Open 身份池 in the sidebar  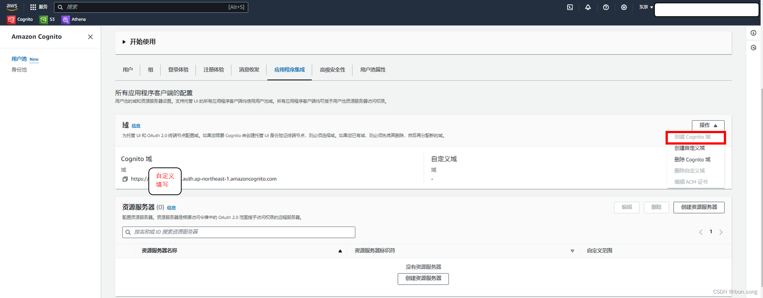coord(19,69)
